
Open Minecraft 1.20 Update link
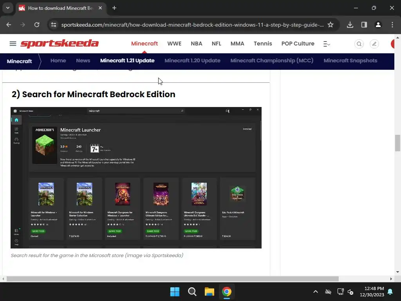tap(192, 61)
